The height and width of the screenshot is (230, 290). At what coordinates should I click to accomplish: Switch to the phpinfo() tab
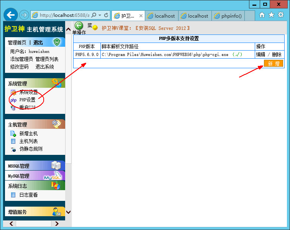[228, 16]
